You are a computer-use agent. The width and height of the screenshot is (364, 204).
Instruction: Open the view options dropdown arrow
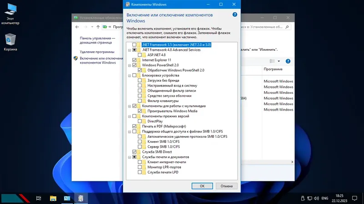point(279,61)
